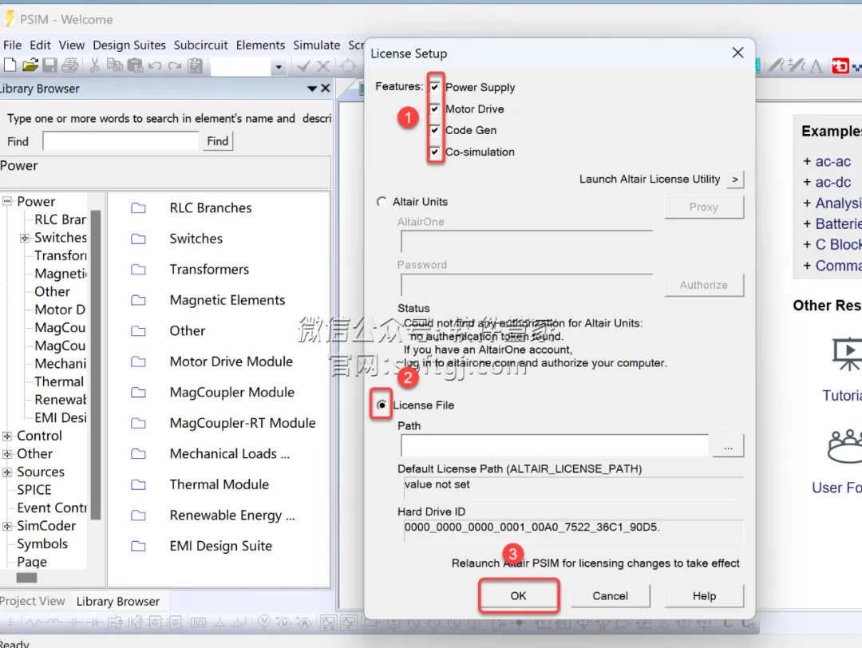This screenshot has height=648, width=862.
Task: Select the ammeter (A) element icon
Action: coord(304,622)
